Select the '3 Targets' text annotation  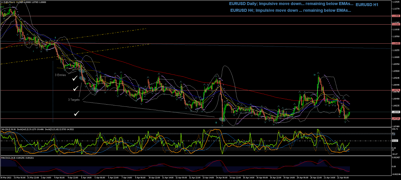pos(74,100)
